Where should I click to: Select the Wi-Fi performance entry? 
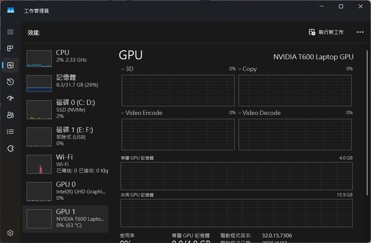pyautogui.click(x=65, y=164)
